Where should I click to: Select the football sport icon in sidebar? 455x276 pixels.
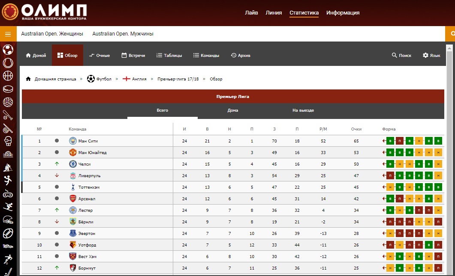(x=8, y=50)
